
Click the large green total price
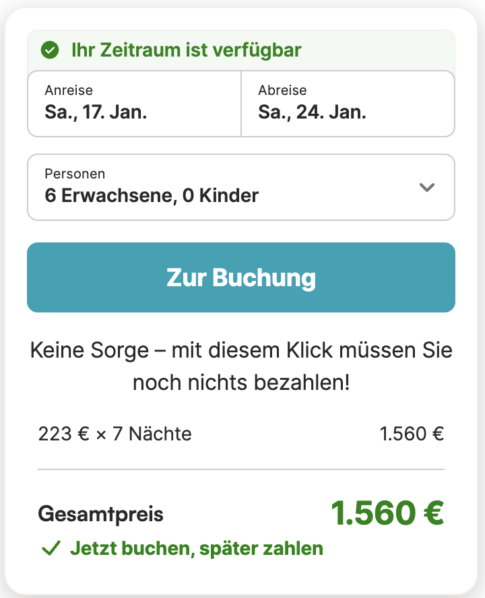[387, 514]
